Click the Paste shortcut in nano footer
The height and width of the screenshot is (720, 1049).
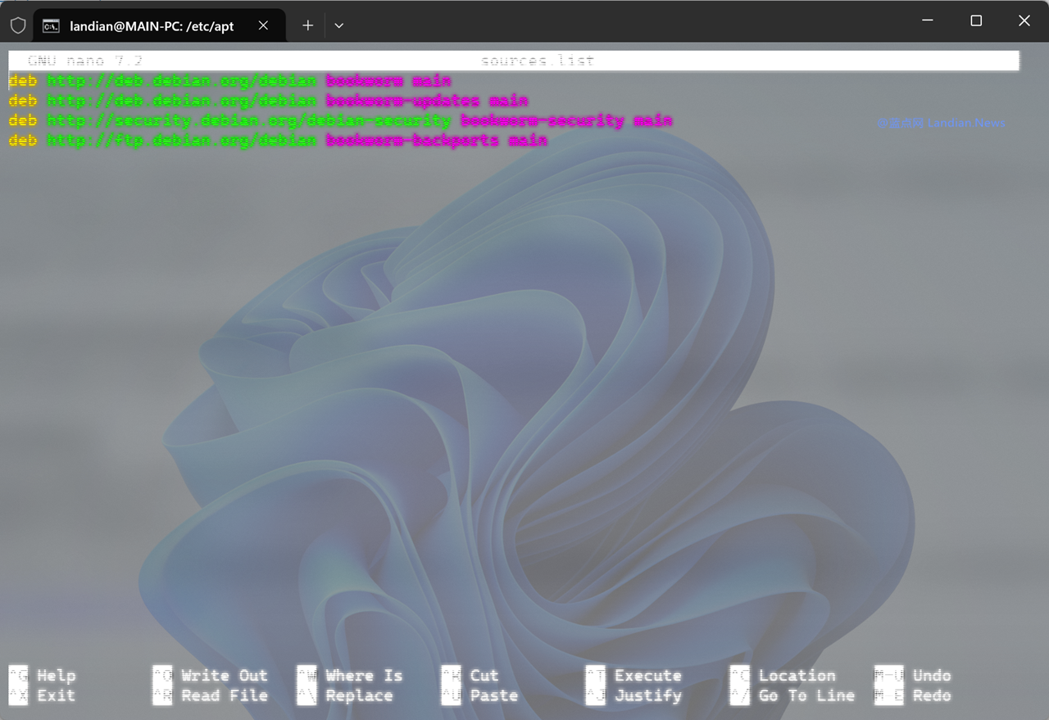point(493,695)
